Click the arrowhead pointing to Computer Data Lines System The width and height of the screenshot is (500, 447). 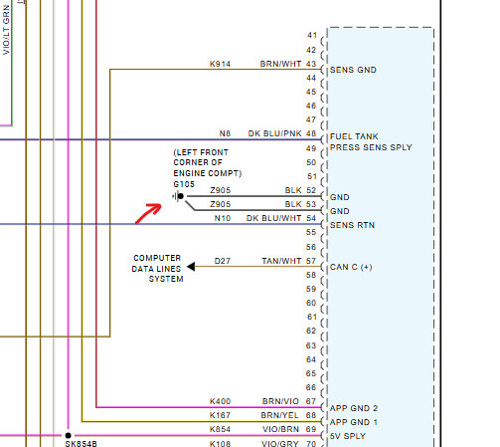point(191,267)
